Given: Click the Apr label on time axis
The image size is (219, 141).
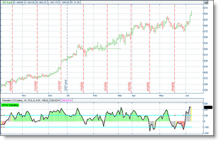Looking at the screenshot, I should pos(134,95).
